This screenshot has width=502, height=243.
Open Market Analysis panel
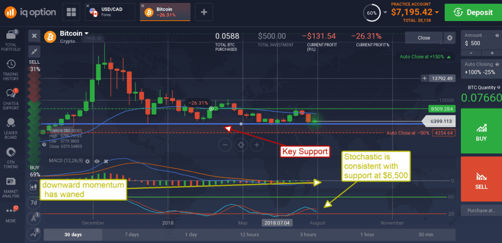pos(11,188)
